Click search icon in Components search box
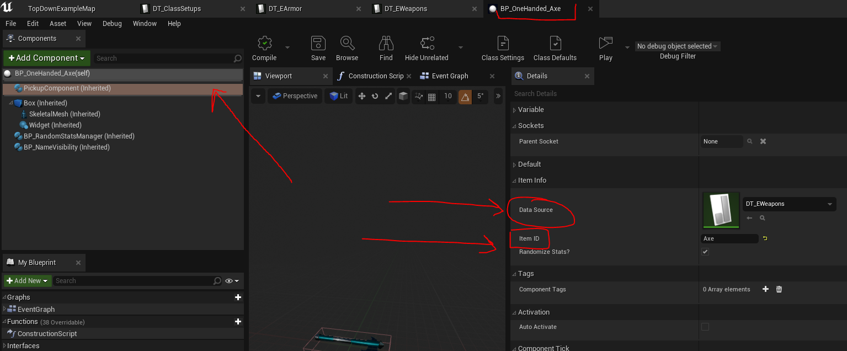Viewport: 847px width, 351px height. [237, 58]
